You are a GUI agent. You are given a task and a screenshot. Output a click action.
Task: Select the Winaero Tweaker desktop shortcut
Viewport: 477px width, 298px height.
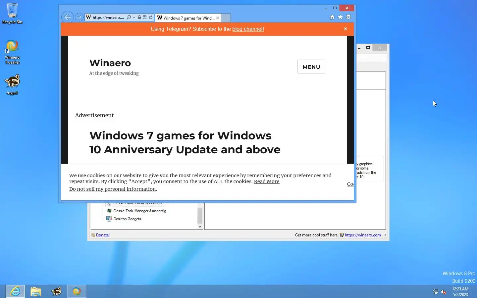(x=12, y=52)
